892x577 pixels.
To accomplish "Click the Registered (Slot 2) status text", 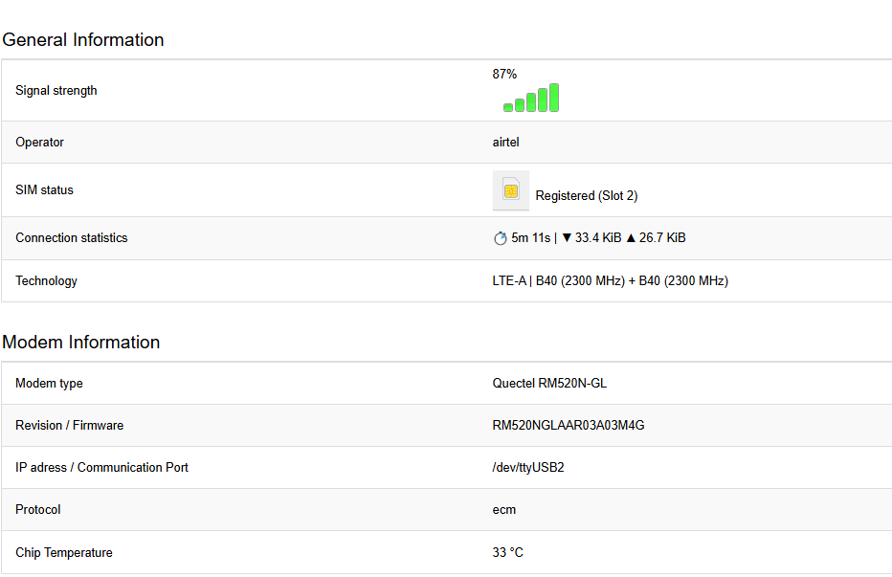I will click(587, 196).
